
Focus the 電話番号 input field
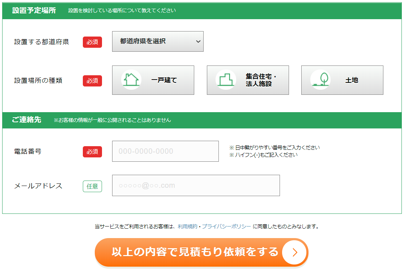(x=165, y=151)
